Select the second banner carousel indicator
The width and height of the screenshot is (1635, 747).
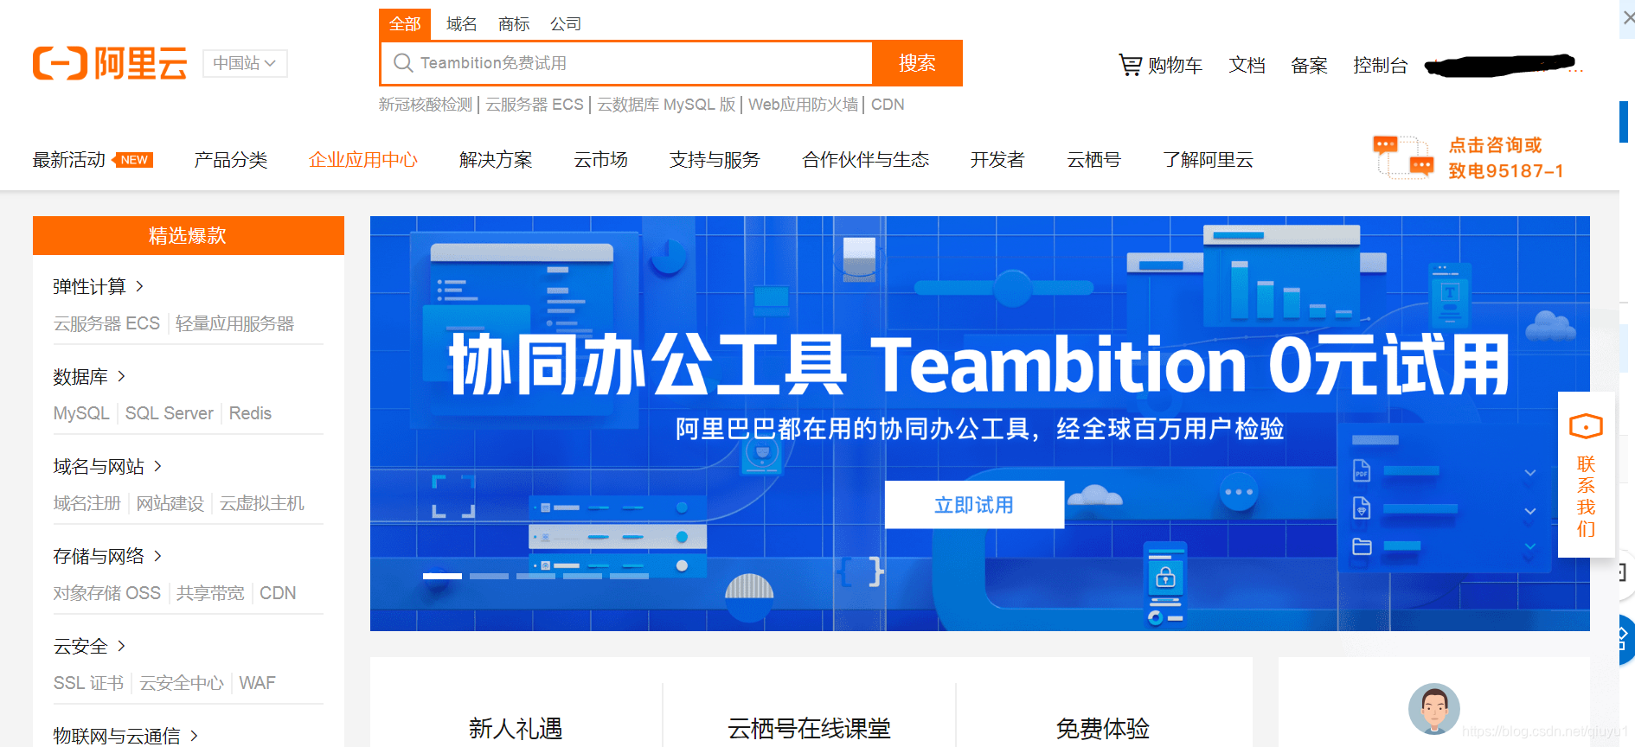click(x=489, y=576)
